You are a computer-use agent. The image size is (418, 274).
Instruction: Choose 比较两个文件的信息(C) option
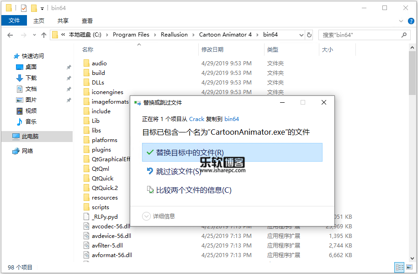(189, 190)
